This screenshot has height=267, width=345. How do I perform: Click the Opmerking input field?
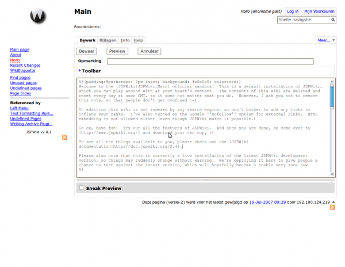click(x=210, y=62)
